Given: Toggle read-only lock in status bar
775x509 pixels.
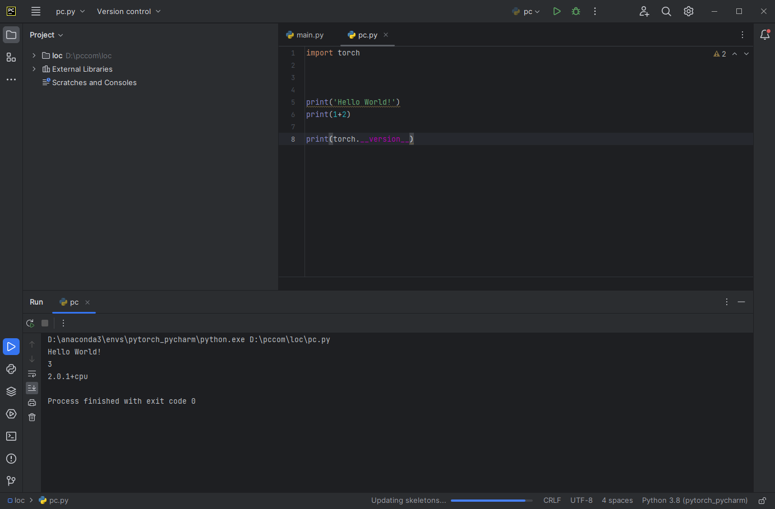Looking at the screenshot, I should coord(762,501).
